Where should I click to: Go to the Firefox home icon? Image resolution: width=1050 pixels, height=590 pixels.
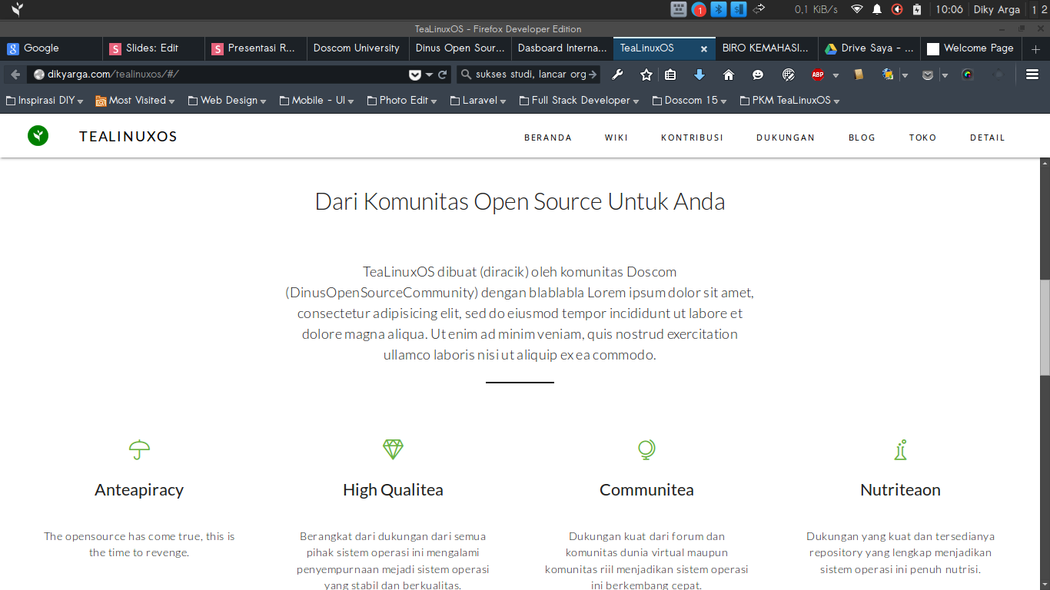click(729, 75)
